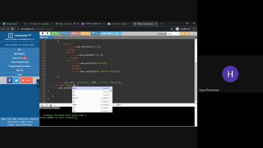Open Programming Questions in sidebar

[19, 66]
